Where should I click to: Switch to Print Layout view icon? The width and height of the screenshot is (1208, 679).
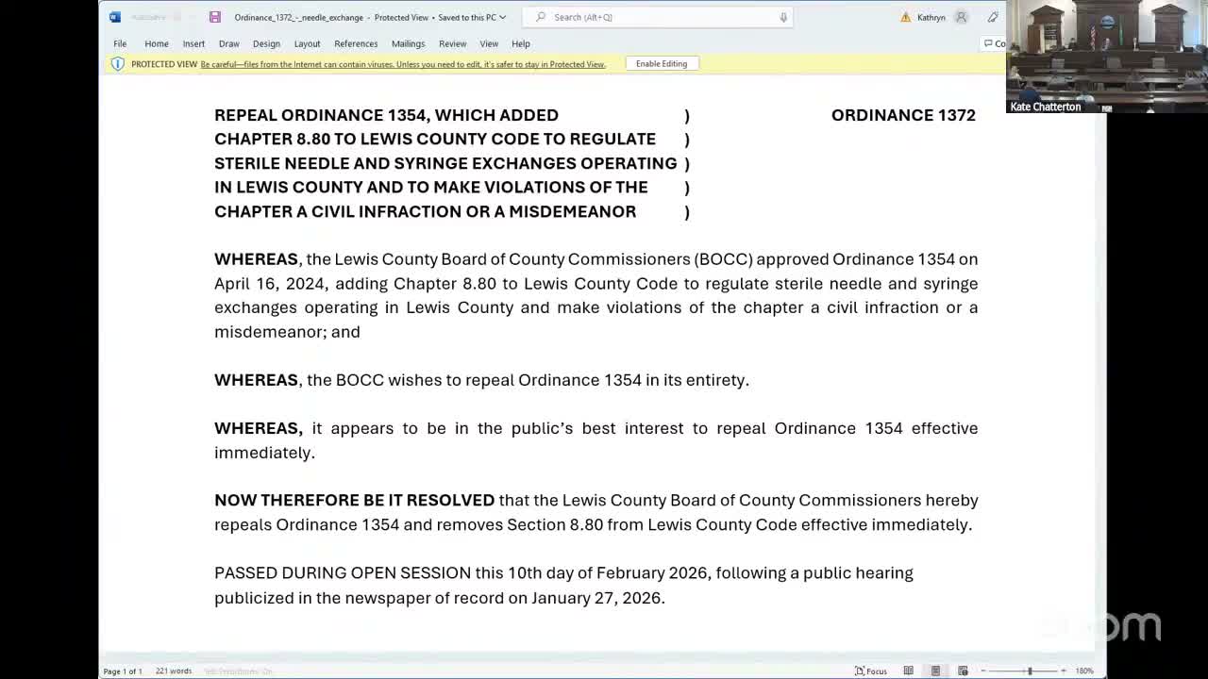pyautogui.click(x=935, y=671)
